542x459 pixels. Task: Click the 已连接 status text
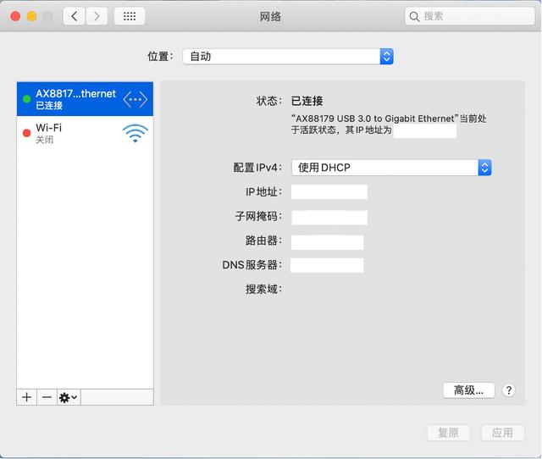(307, 101)
